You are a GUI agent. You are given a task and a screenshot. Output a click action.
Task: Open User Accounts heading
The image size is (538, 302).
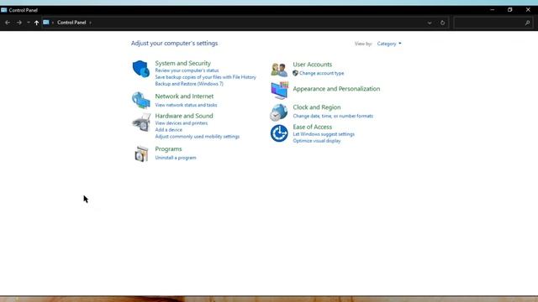(x=312, y=65)
